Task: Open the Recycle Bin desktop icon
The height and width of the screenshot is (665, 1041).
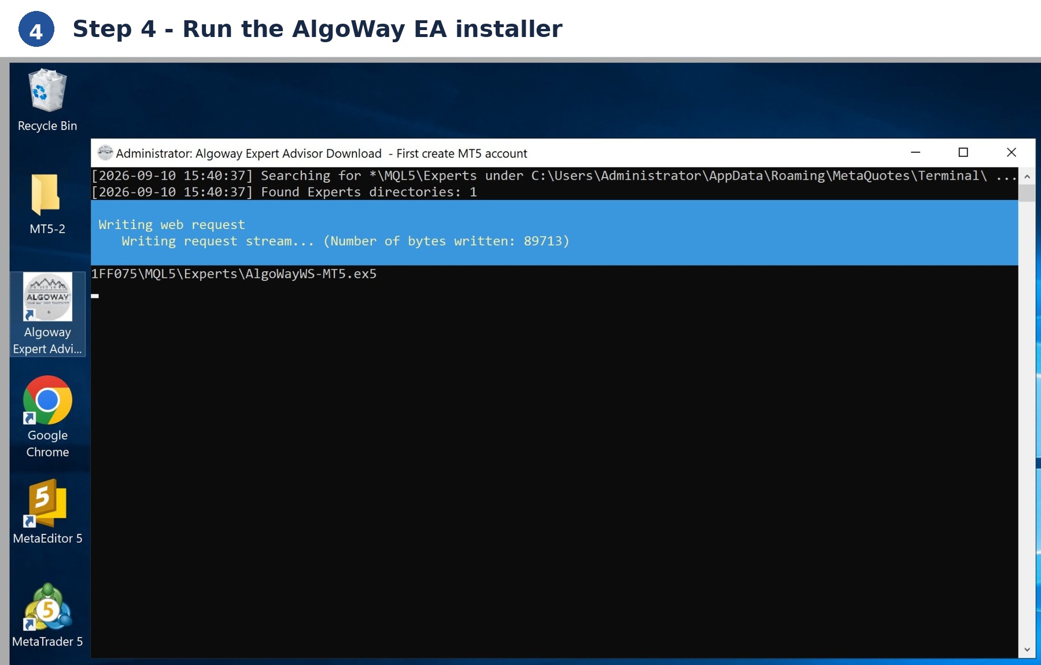Action: tap(47, 100)
